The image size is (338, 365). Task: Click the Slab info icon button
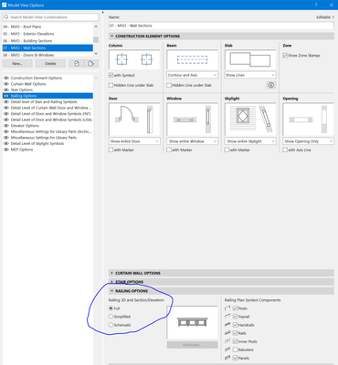coord(271,85)
